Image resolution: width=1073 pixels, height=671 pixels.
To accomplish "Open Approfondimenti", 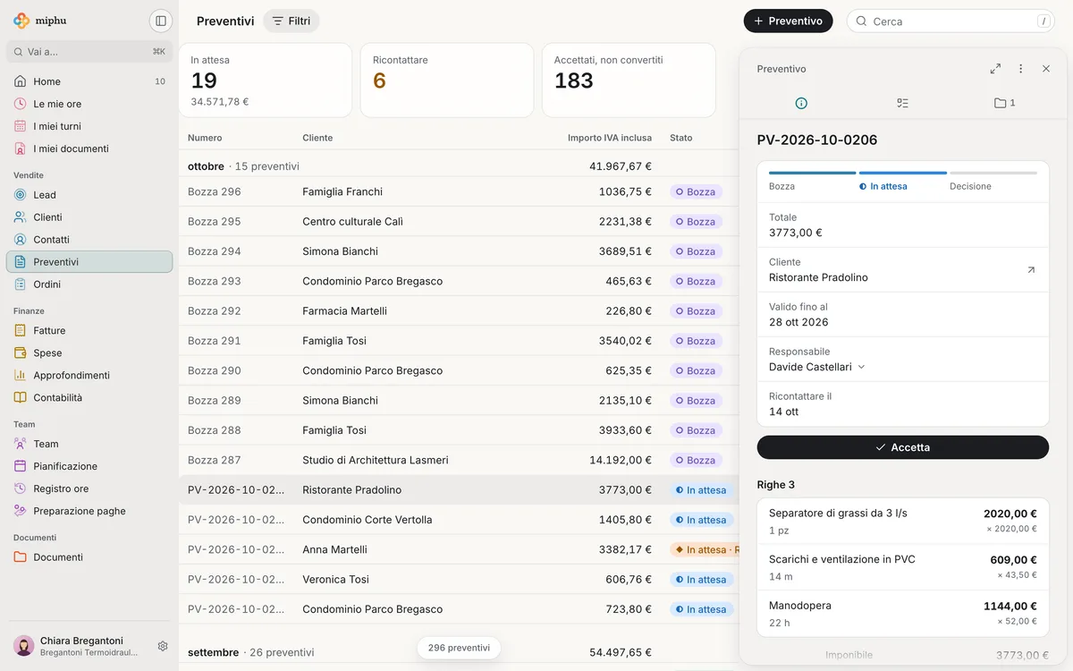I will click(89, 376).
